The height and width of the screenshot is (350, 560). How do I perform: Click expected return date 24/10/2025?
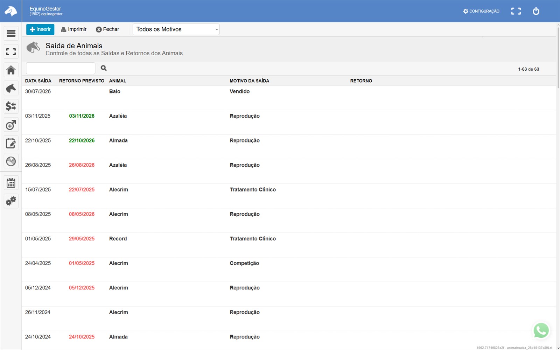click(82, 337)
